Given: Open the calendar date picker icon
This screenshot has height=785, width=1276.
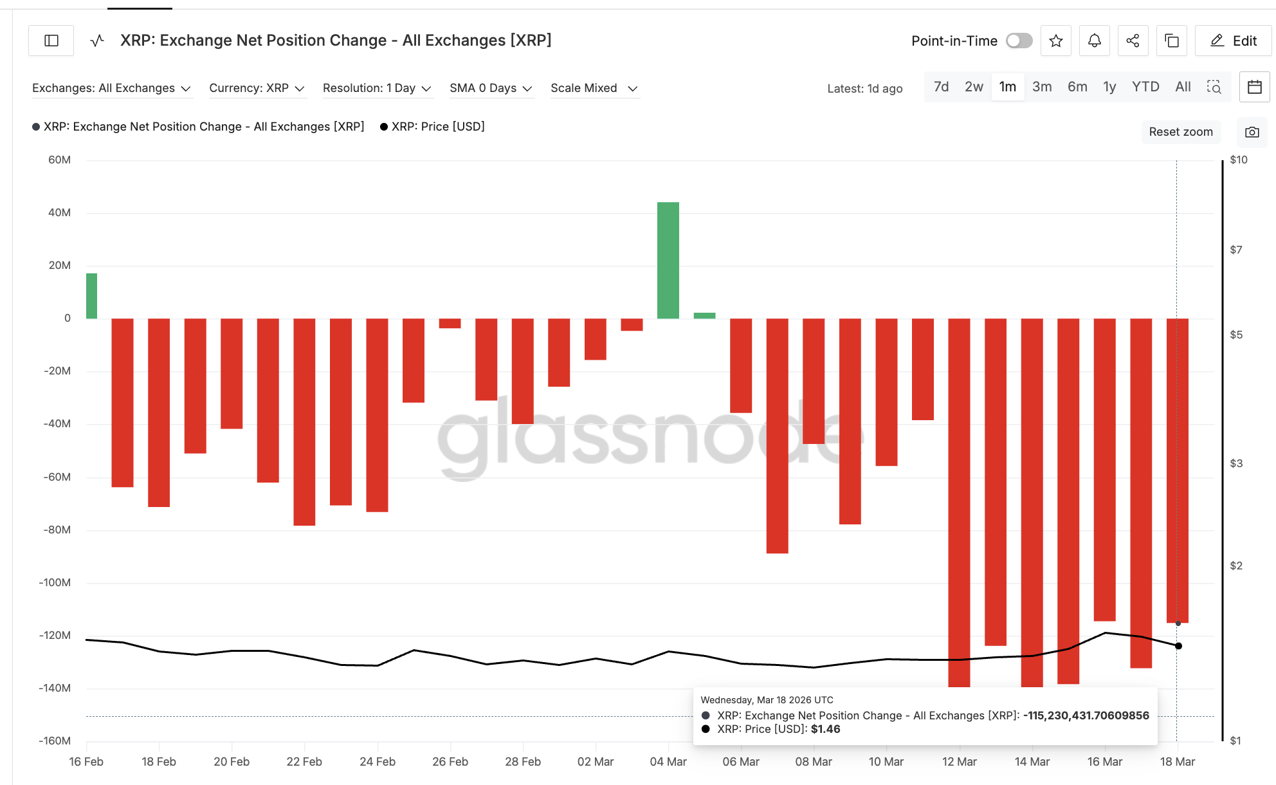Looking at the screenshot, I should coord(1254,87).
